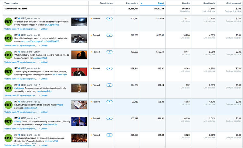Click RT avatar on the Nov 11 bald eagle tweet

[x=8, y=38]
